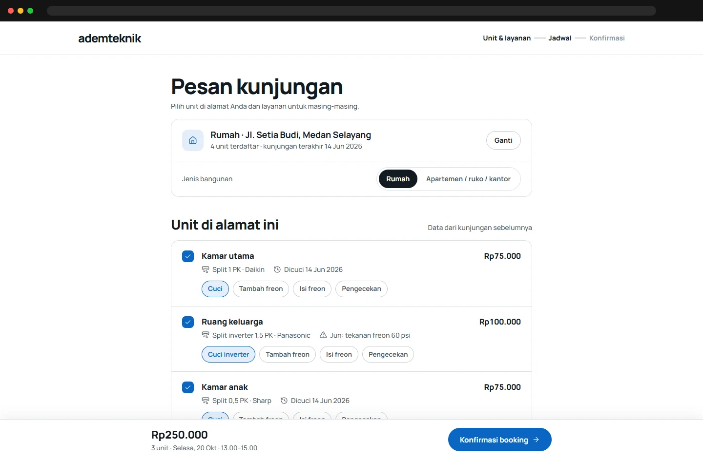Go to the Unit & layanan step
Screen dimensions: 703x460
tap(507, 38)
